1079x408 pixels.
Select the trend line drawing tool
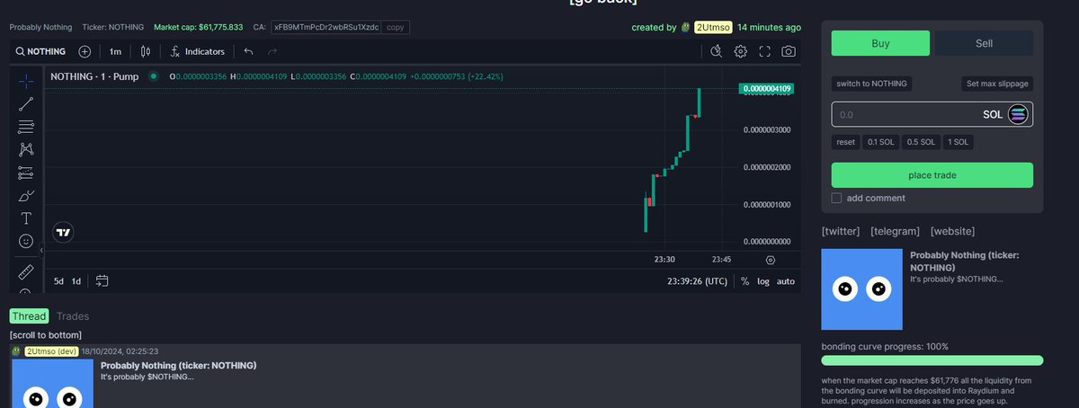click(26, 103)
